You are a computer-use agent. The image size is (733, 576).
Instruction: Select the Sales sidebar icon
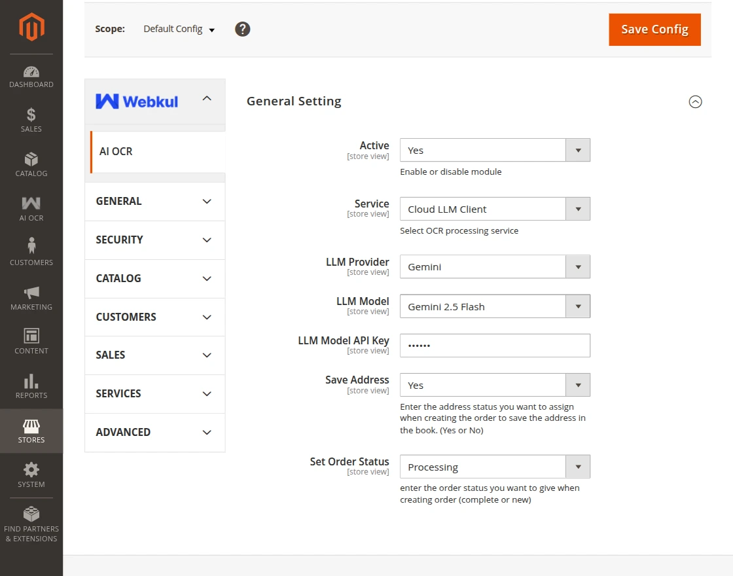[31, 119]
